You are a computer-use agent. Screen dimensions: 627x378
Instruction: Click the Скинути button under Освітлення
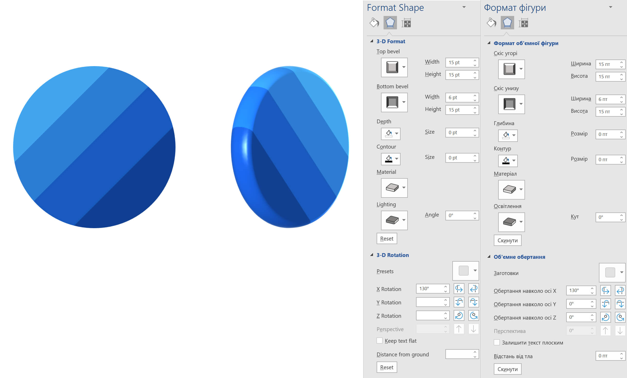[x=507, y=240]
